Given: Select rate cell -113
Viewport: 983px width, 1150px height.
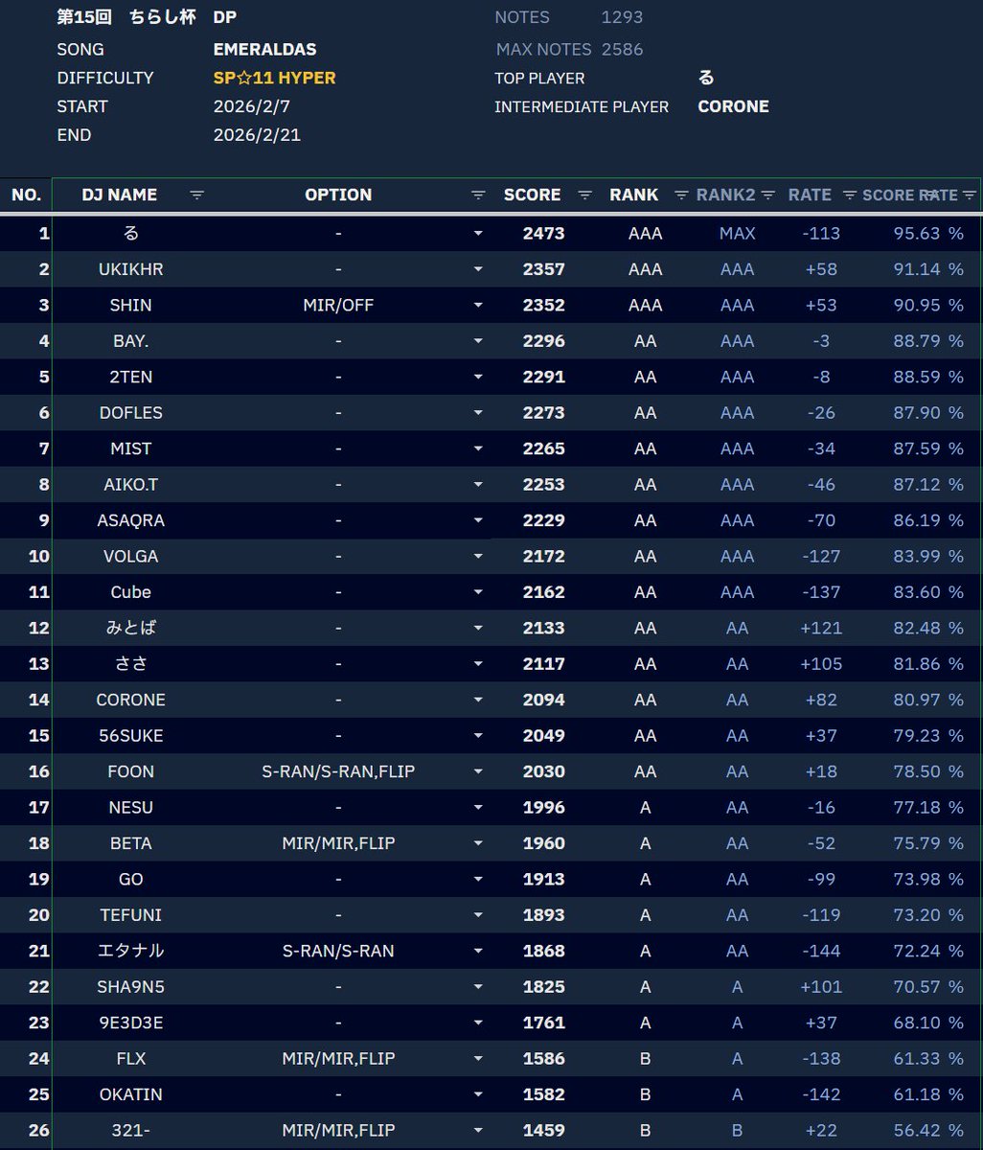Looking at the screenshot, I should click(x=821, y=234).
